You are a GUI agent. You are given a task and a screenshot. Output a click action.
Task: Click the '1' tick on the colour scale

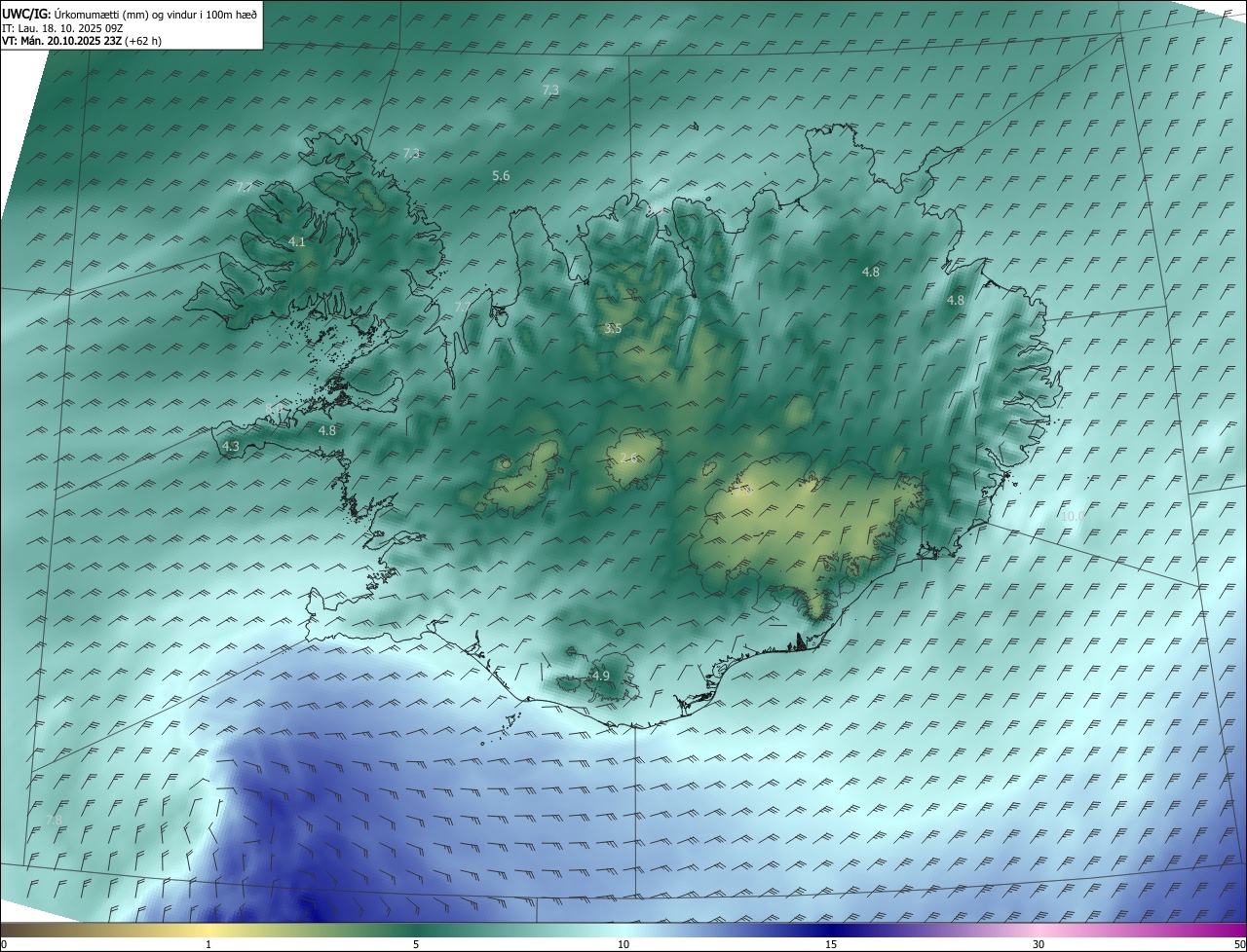(x=208, y=944)
